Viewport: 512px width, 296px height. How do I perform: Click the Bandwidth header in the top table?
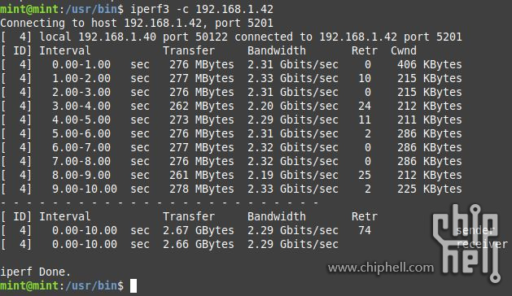click(x=277, y=50)
